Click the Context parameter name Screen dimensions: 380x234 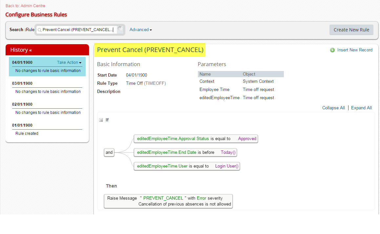(207, 81)
